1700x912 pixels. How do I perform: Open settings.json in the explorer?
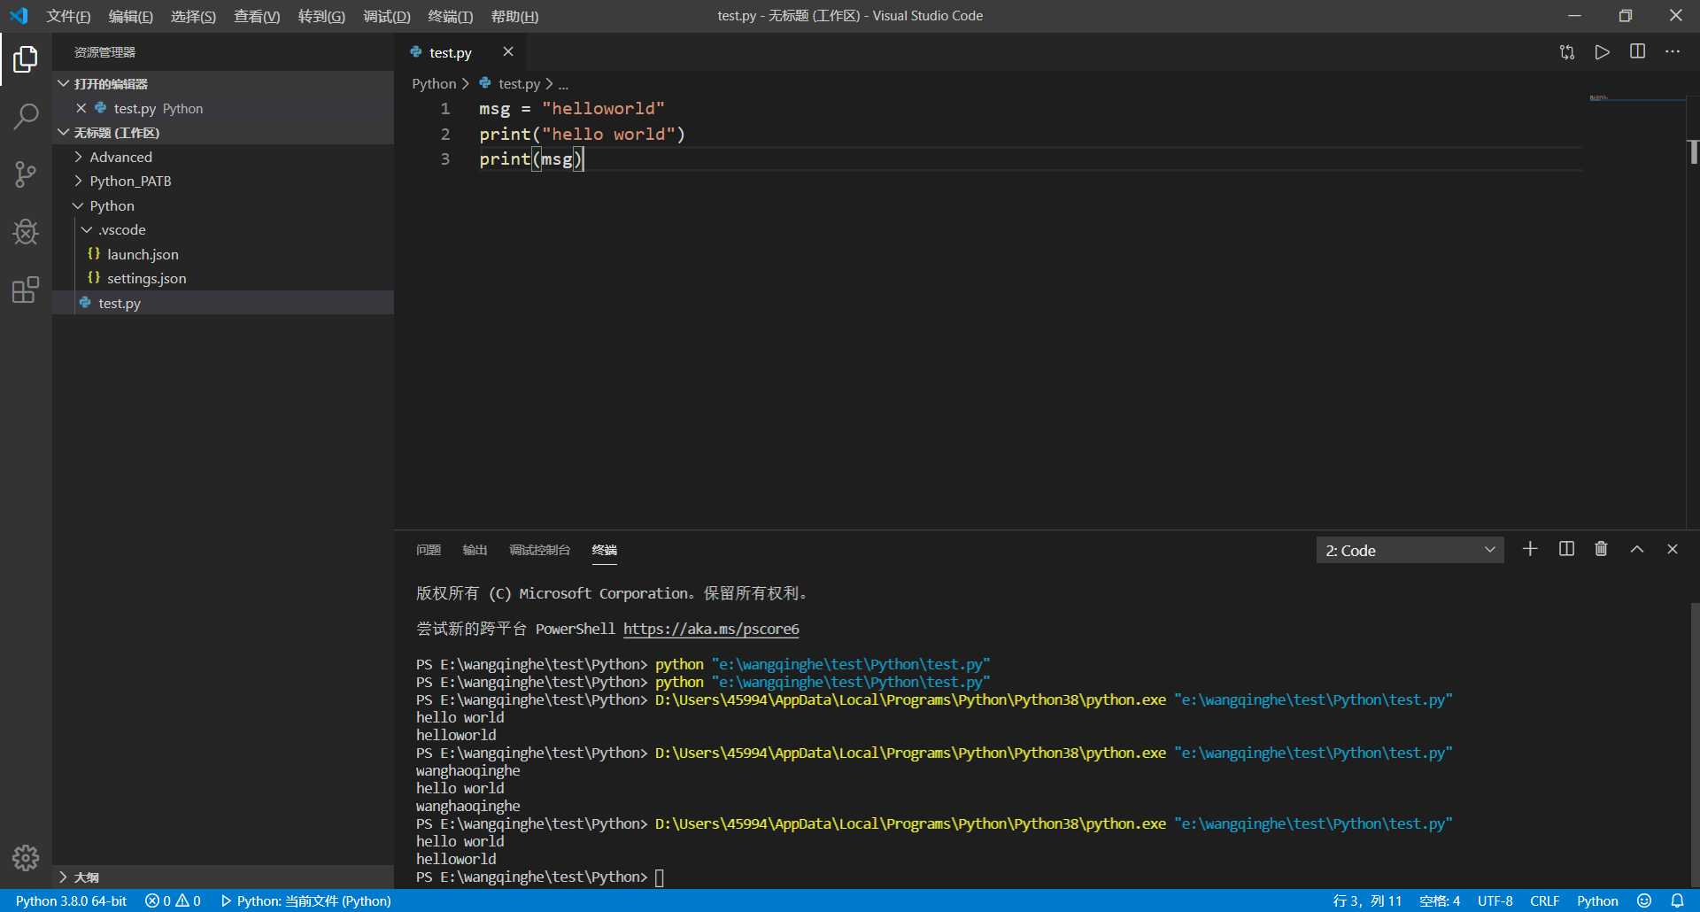[x=146, y=279]
